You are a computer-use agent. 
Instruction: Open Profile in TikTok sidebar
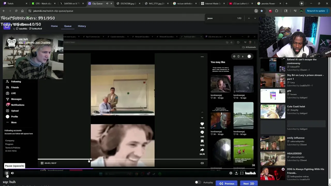[x=12, y=117]
